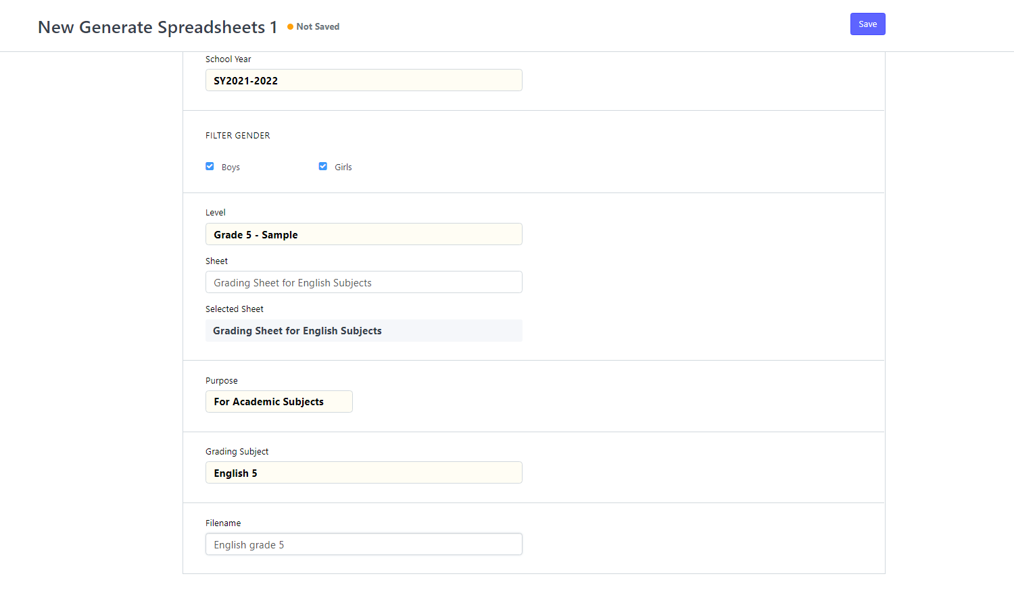This screenshot has height=595, width=1014.
Task: Click the orange Not Saved status indicator
Action: 314,27
